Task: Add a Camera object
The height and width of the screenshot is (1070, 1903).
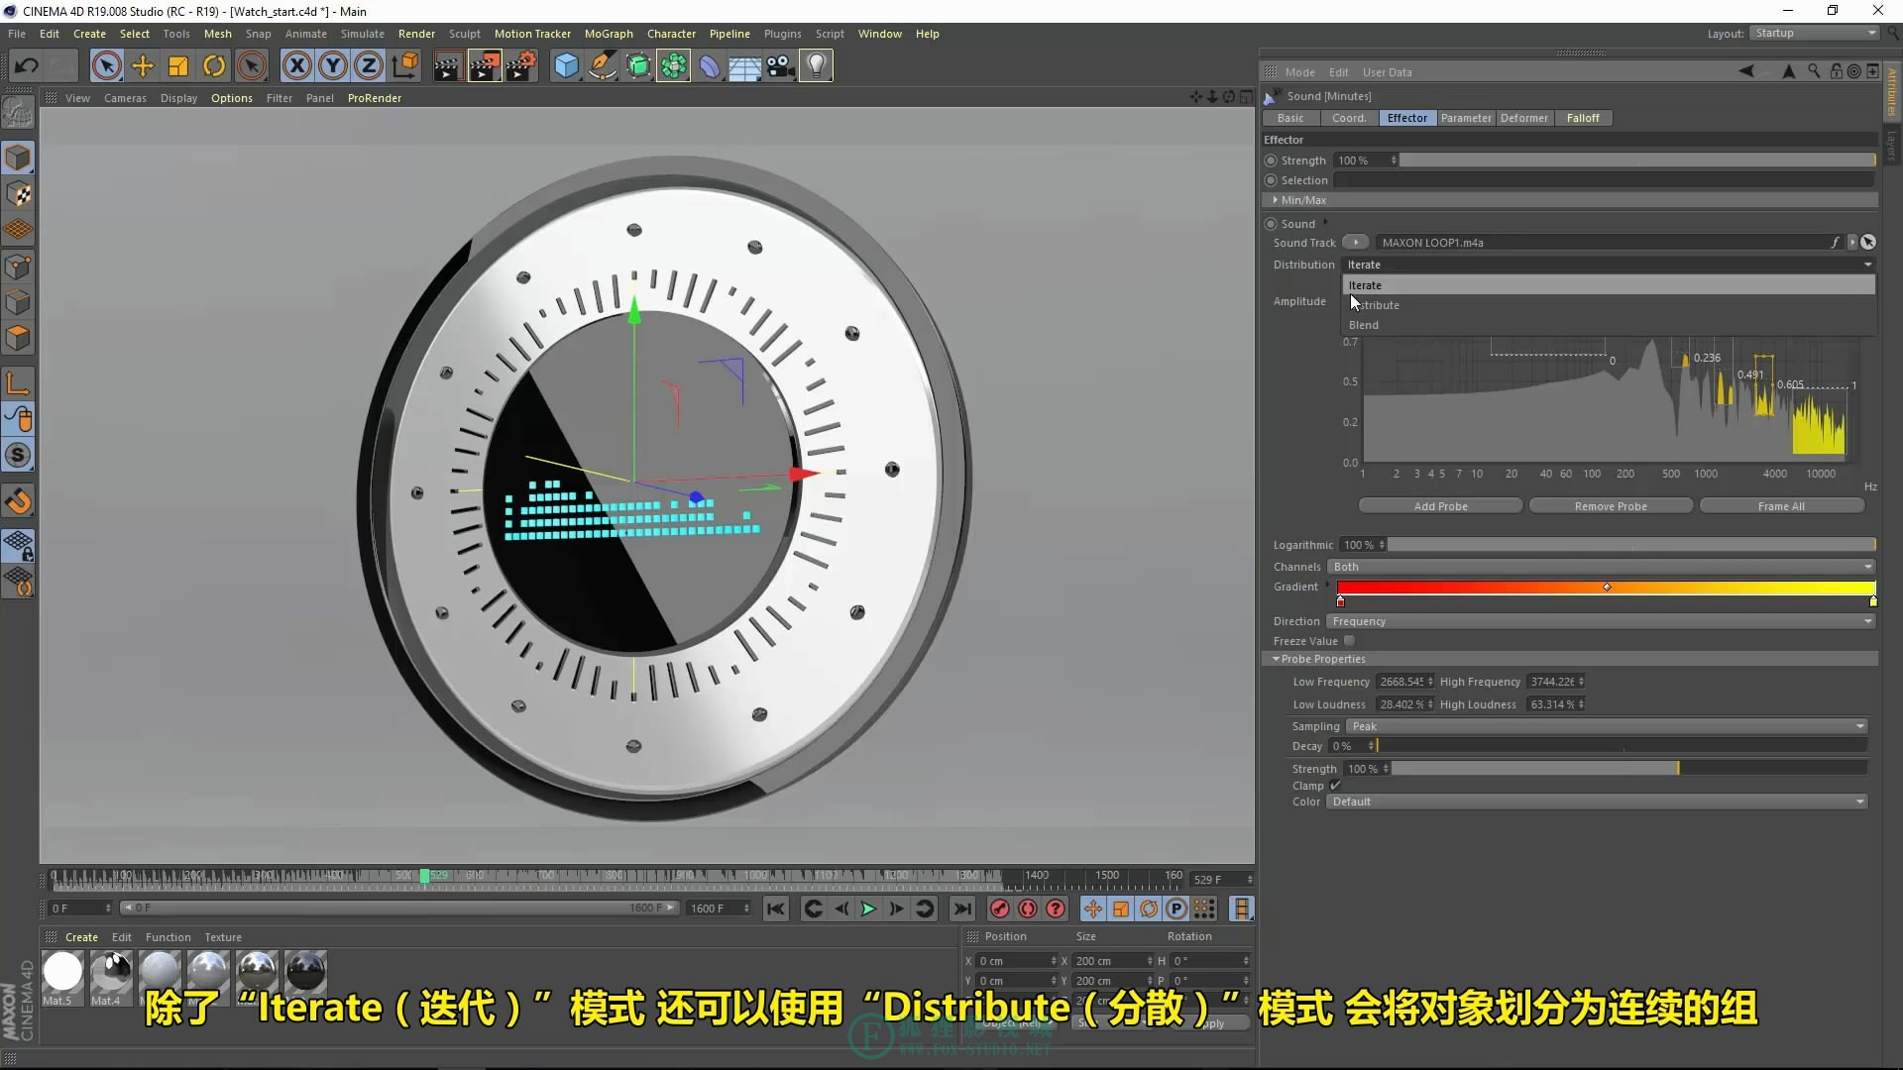Action: pos(781,66)
